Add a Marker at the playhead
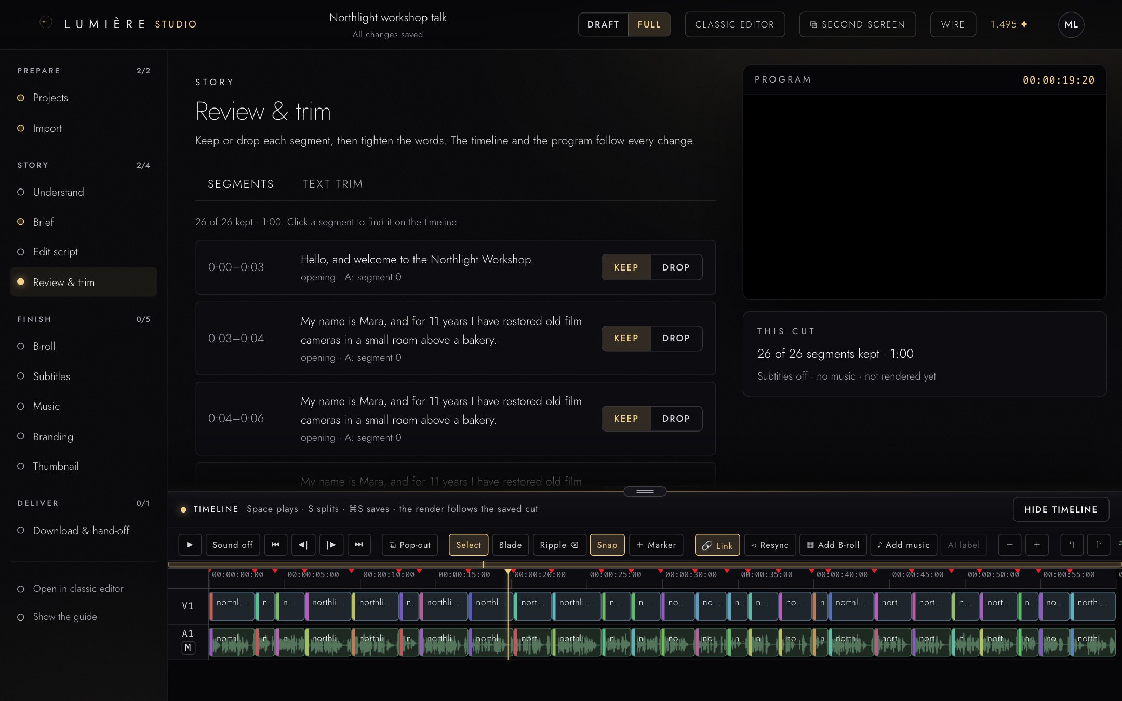 tap(656, 545)
